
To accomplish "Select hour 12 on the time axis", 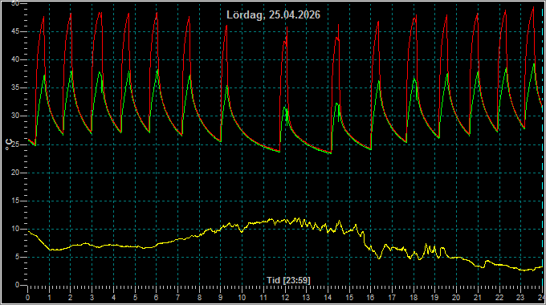I will click(285, 298).
